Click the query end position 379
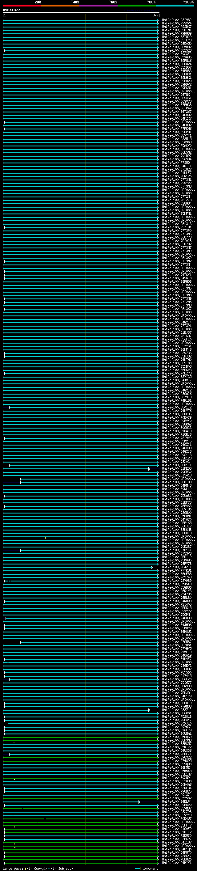Image resolution: width=197 pixels, height=871 pixels. (x=155, y=15)
